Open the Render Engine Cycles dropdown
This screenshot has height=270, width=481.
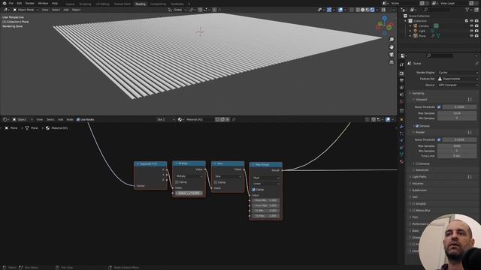pos(458,73)
